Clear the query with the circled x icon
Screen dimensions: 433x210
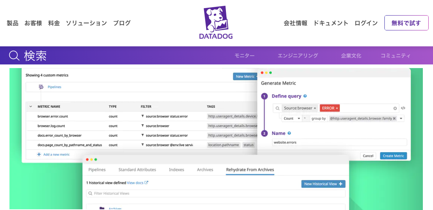395,108
